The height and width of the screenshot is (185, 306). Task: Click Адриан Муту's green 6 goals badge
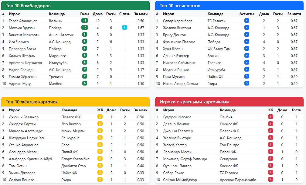coord(85,83)
